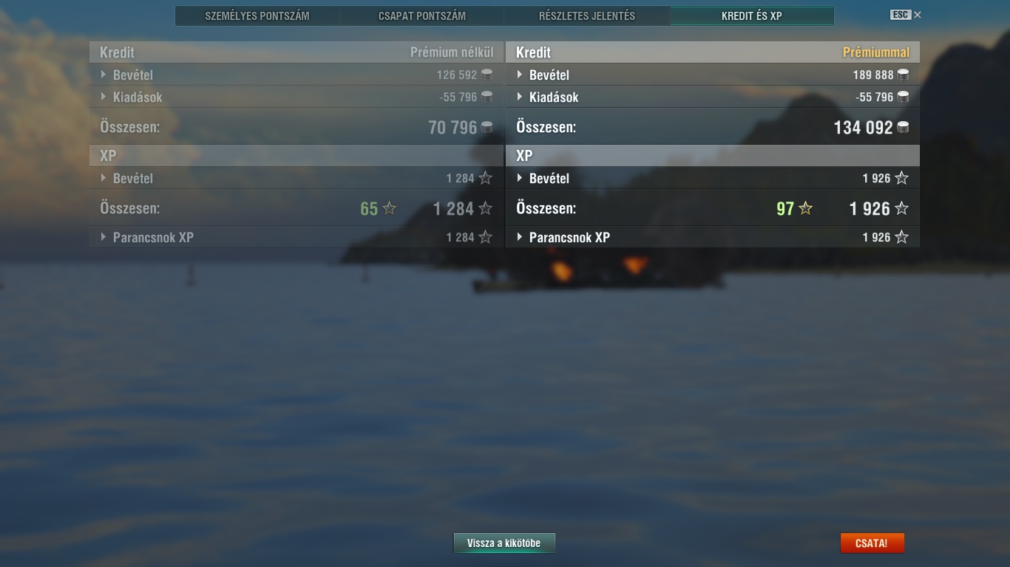Click the Vissza a kikötőbe button
Screen dimensions: 1010x567
[504, 543]
